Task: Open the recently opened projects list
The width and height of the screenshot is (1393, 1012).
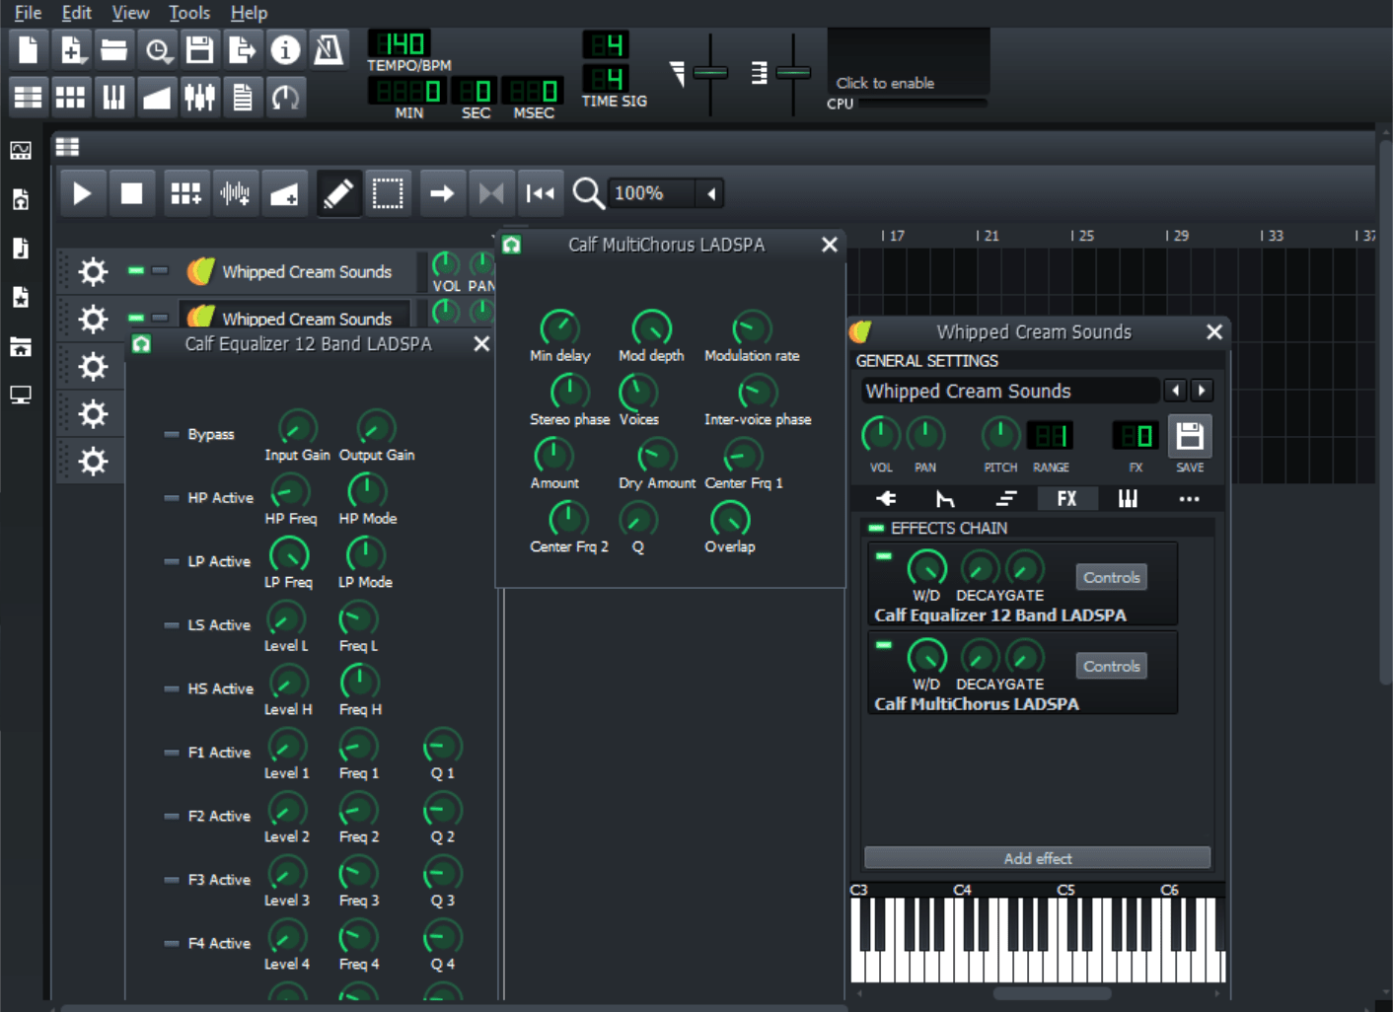Action: 157,49
